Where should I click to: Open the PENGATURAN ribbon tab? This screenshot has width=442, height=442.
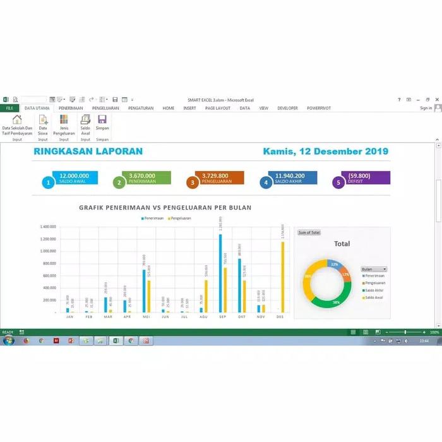click(x=141, y=108)
